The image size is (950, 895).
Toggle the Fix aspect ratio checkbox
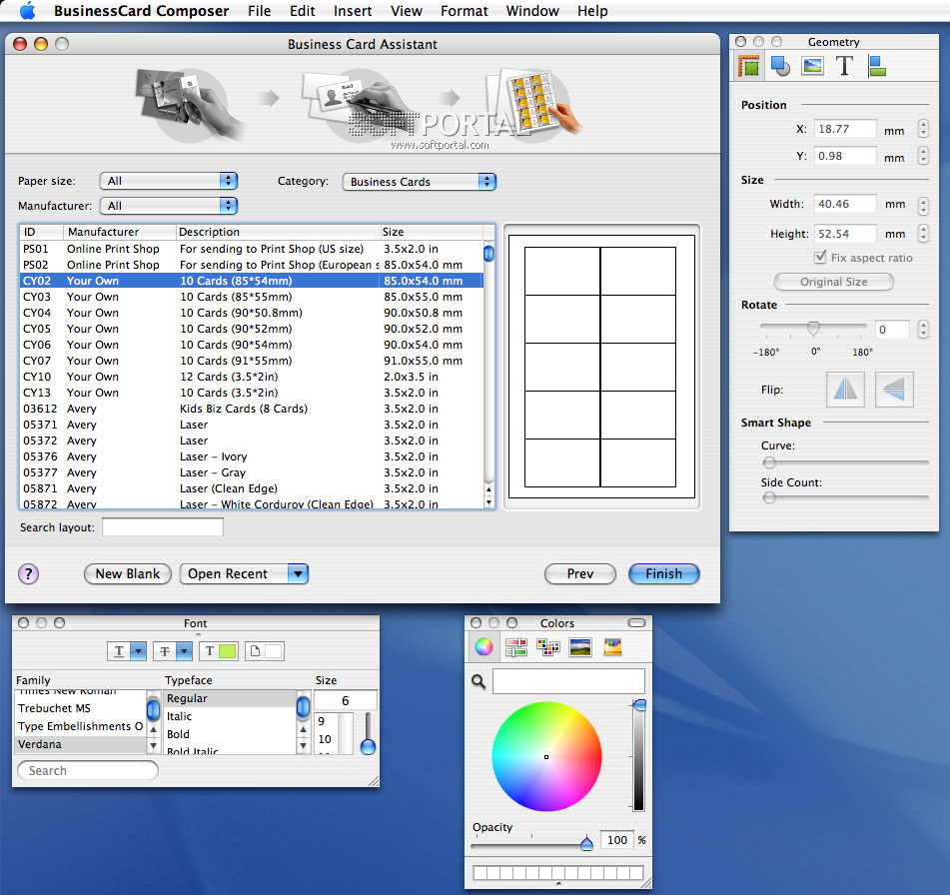tap(821, 258)
